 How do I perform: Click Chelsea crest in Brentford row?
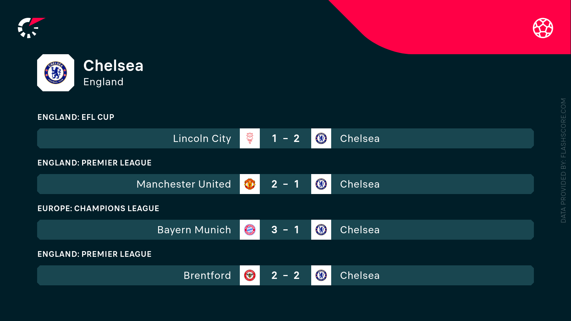click(x=321, y=275)
